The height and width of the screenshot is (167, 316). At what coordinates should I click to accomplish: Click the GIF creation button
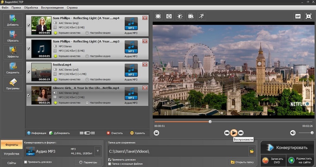pos(298,16)
